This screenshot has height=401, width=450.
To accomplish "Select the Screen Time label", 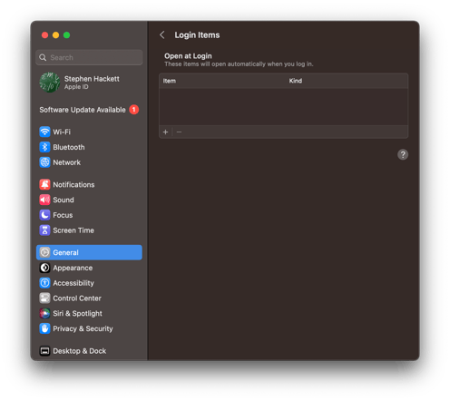I will [x=73, y=230].
